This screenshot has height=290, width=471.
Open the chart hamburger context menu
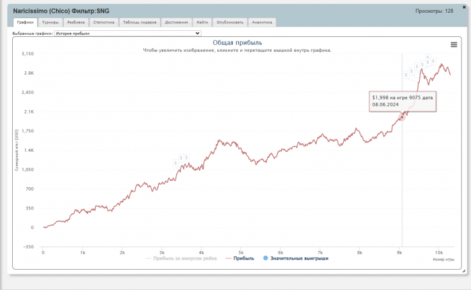454,44
